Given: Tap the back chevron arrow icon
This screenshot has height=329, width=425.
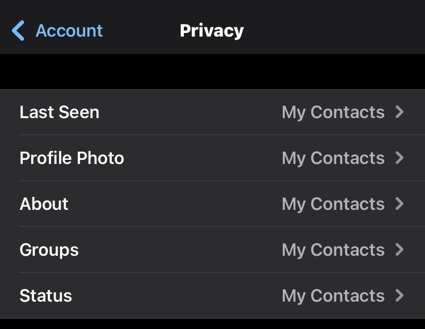Looking at the screenshot, I should click(x=18, y=31).
